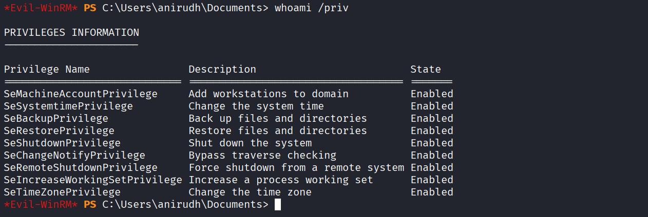Click 'Bypass traverse checking' description
Screen dimensions: 648x217
(262, 156)
